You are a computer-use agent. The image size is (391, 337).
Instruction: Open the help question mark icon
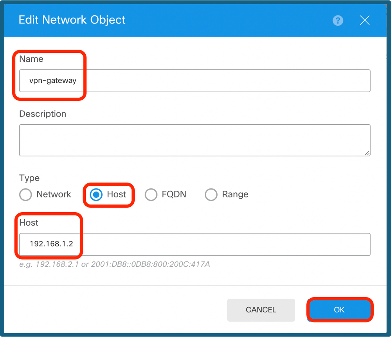pyautogui.click(x=338, y=20)
